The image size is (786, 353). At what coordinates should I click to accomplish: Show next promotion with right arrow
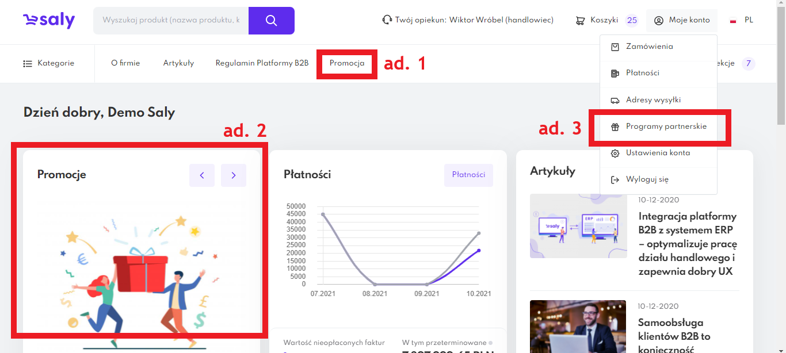click(x=234, y=175)
